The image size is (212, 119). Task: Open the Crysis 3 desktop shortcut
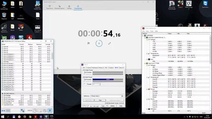coord(180,4)
